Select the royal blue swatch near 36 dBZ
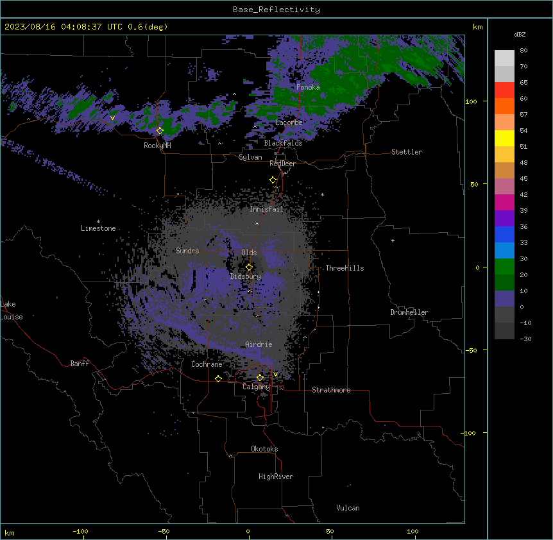This screenshot has width=553, height=540. (x=504, y=234)
